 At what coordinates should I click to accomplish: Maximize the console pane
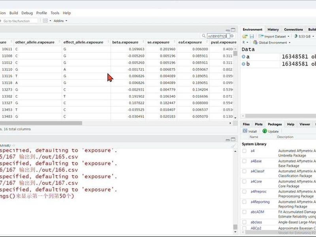[x=233, y=139]
